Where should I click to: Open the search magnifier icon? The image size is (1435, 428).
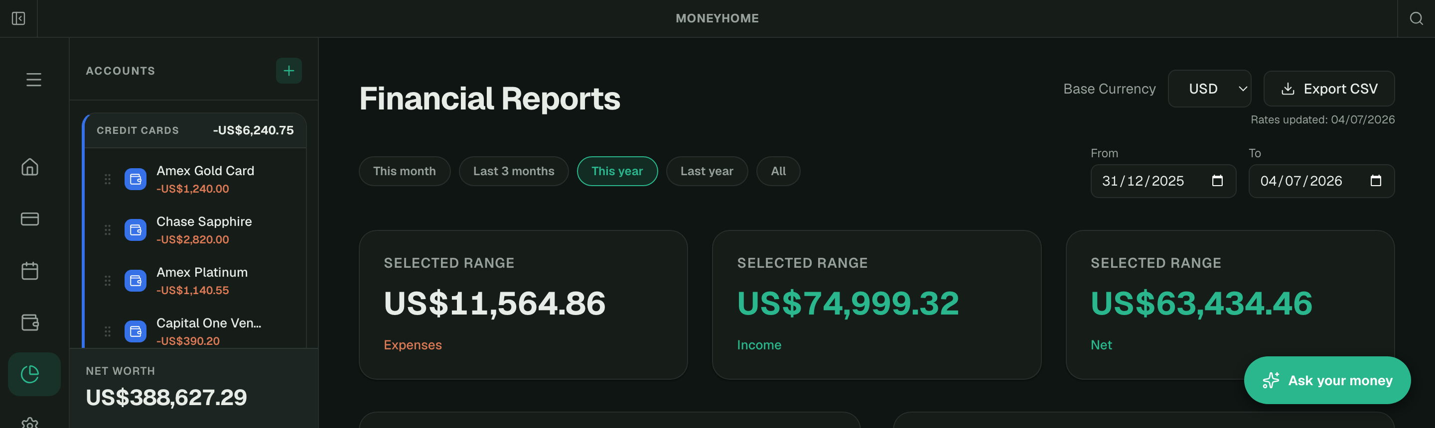(x=1416, y=18)
